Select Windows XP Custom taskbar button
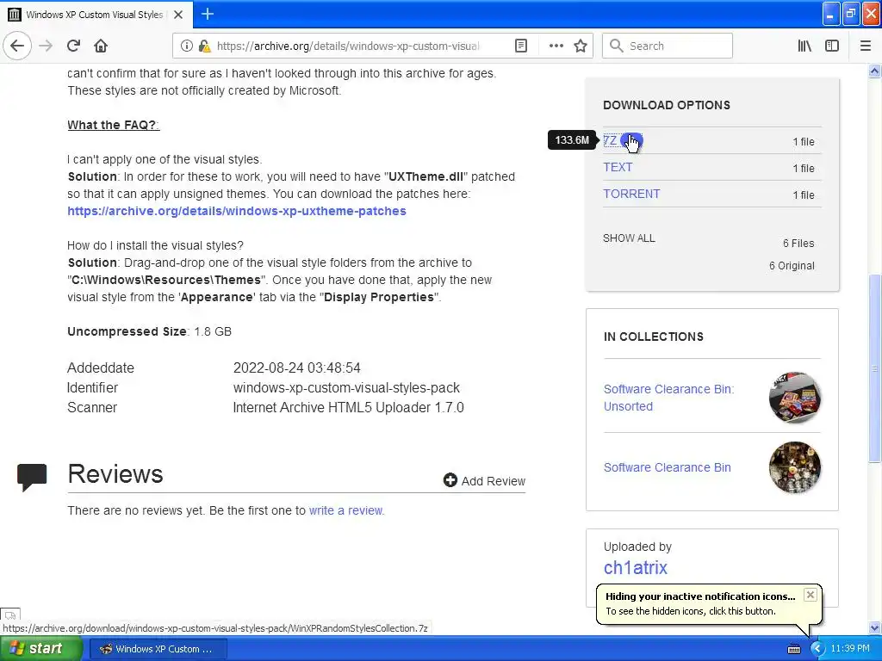882x661 pixels. [158, 649]
